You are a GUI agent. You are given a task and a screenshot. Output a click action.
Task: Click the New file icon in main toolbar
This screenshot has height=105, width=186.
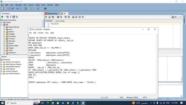click(x=3, y=8)
